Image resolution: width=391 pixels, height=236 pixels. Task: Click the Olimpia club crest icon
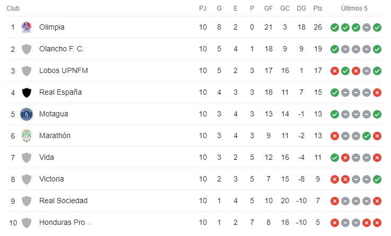click(x=27, y=27)
